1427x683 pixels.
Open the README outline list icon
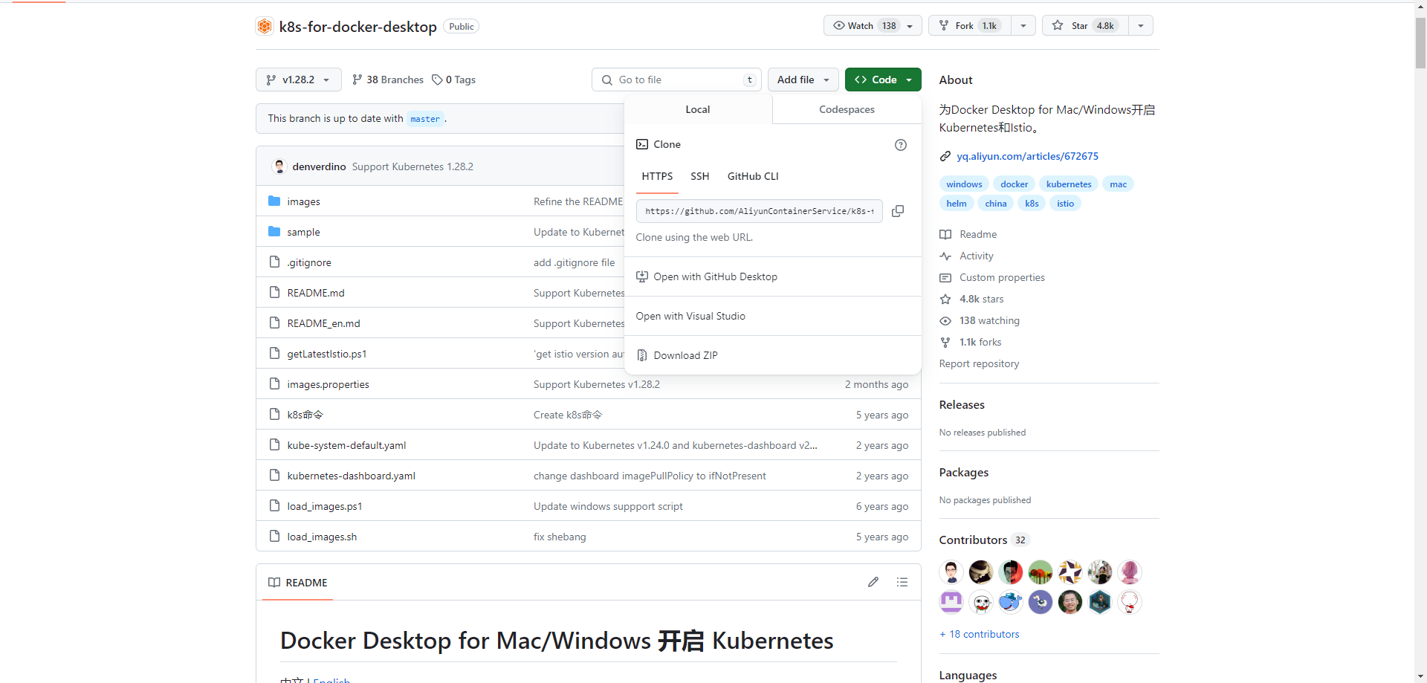(902, 582)
